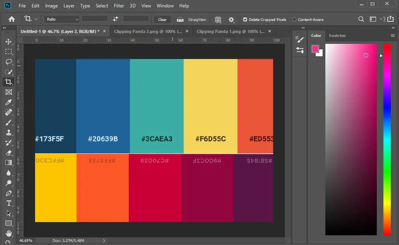Image resolution: width=399 pixels, height=245 pixels.
Task: Open the Layer menu
Action: [x=69, y=5]
